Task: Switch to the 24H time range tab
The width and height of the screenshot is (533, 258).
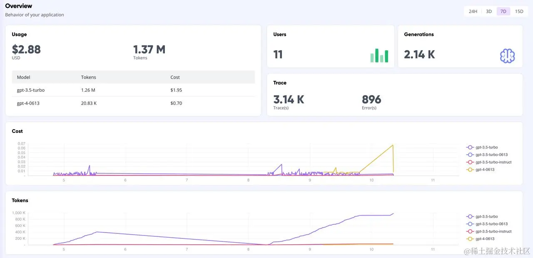Action: (473, 11)
